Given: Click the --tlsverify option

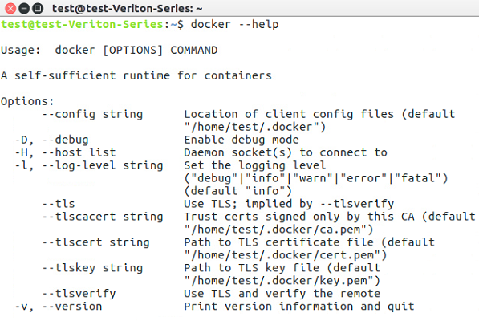Looking at the screenshot, I should tap(79, 294).
